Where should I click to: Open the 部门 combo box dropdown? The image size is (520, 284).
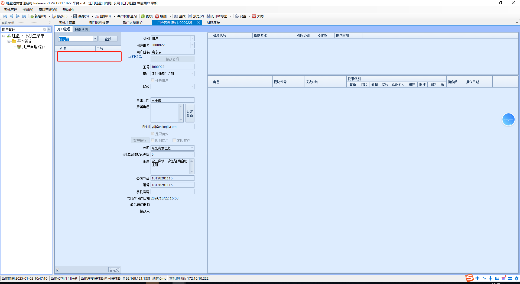tap(192, 73)
